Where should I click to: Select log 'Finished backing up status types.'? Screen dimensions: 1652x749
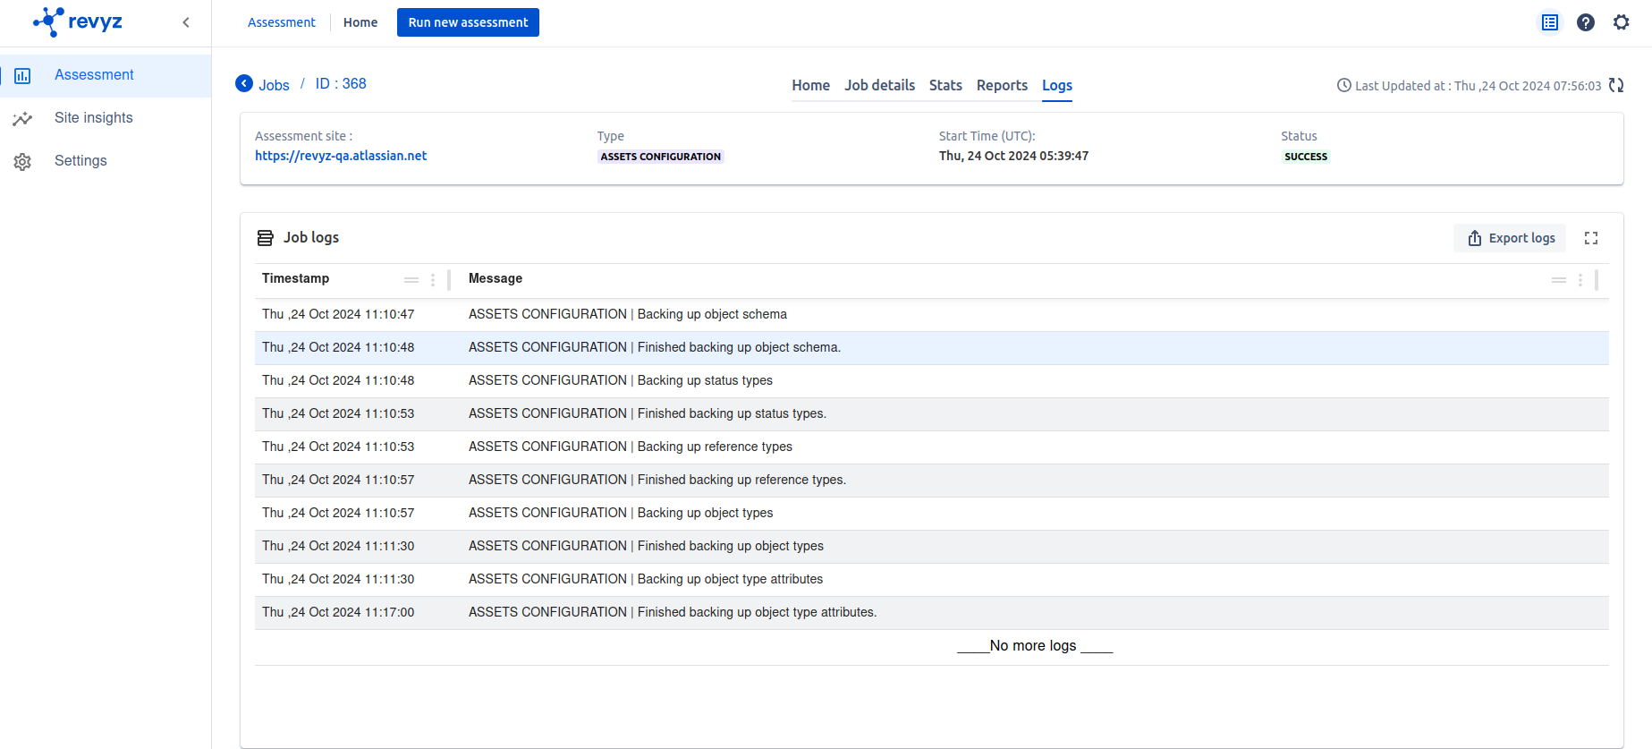[931, 413]
